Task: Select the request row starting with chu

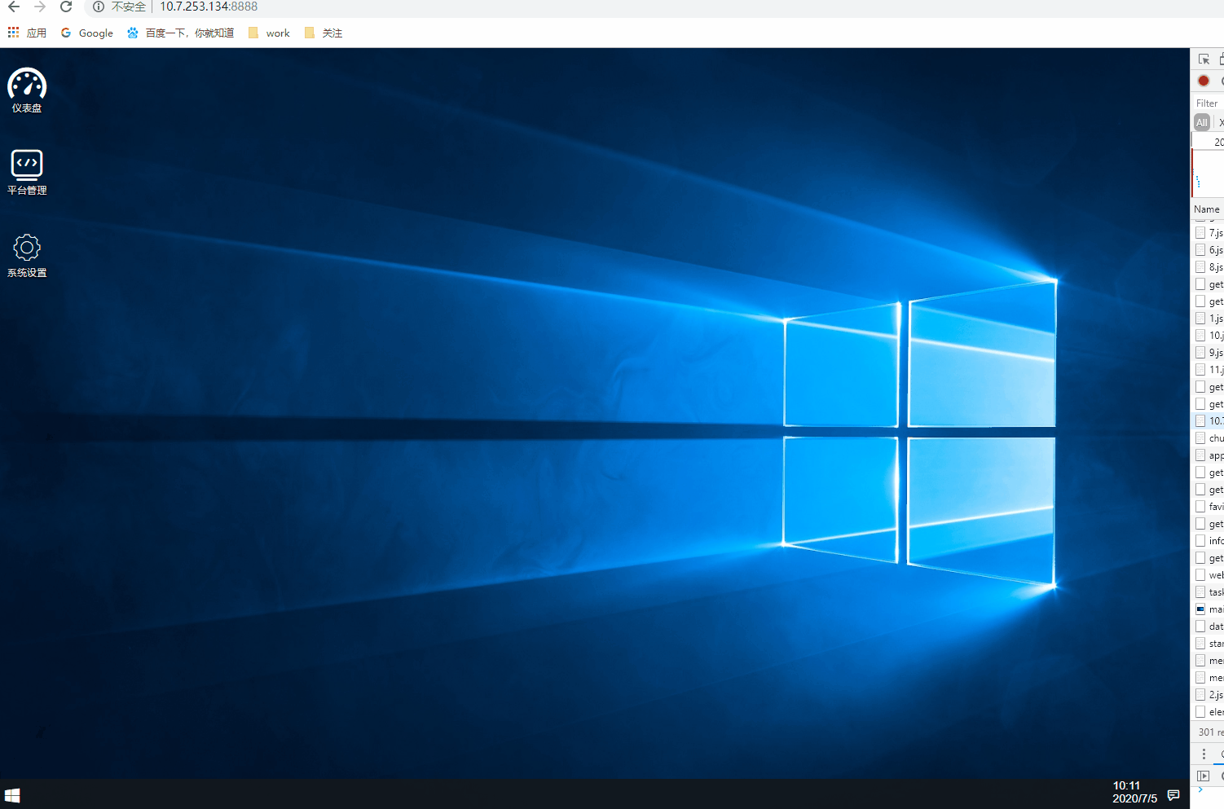Action: 1209,438
